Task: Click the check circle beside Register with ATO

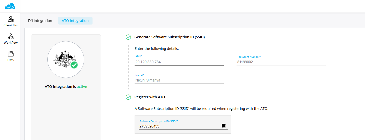Action: tap(128, 97)
